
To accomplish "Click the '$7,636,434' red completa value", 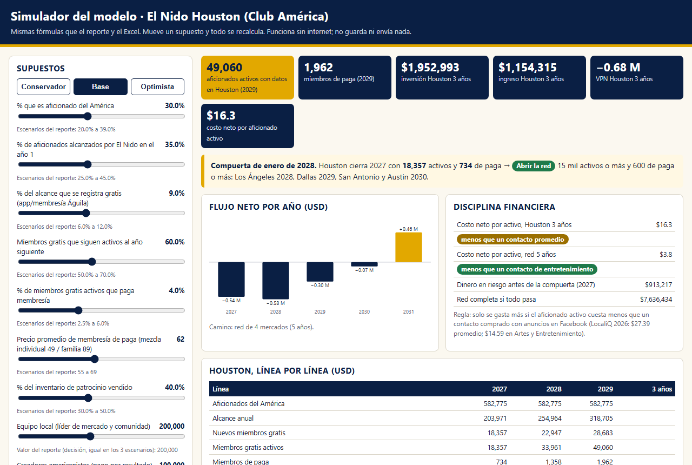I will pyautogui.click(x=656, y=300).
